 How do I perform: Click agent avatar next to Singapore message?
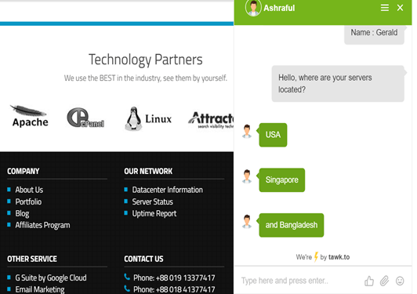[247, 176]
